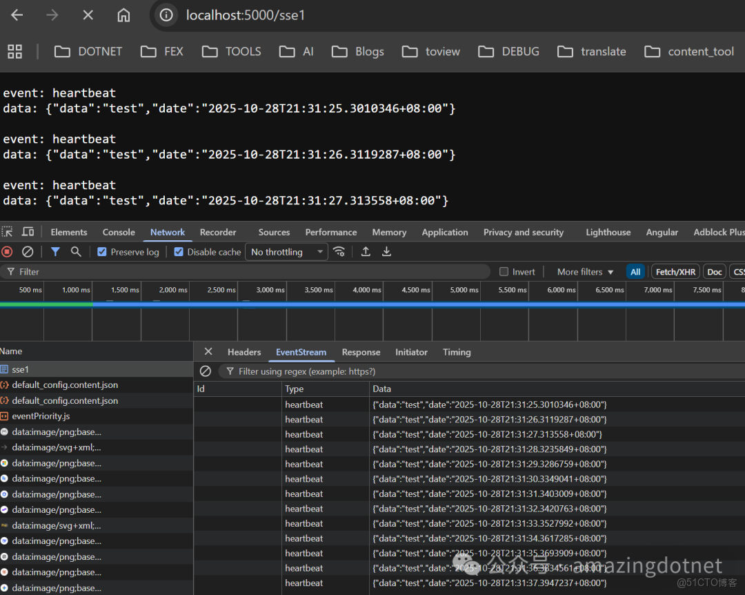Select the sse1 request in Name column

24,369
